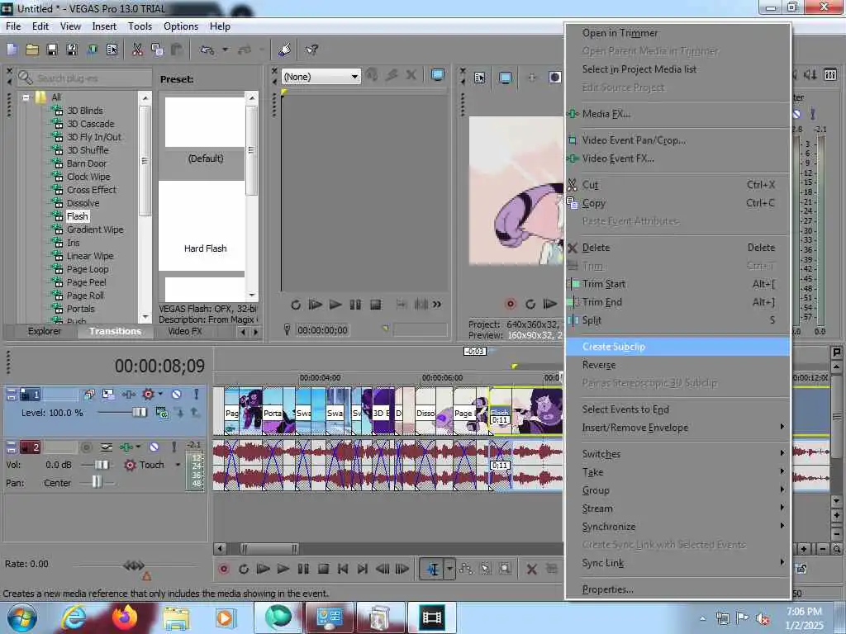Open Track FX icon on video track 1

tap(128, 395)
